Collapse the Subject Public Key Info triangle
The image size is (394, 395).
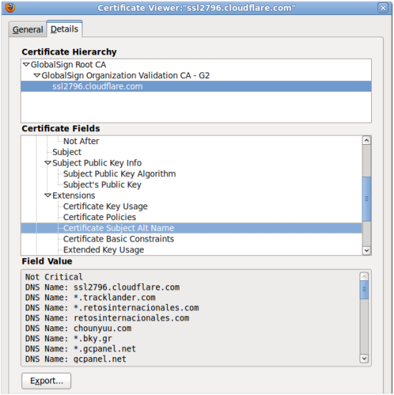click(x=48, y=163)
